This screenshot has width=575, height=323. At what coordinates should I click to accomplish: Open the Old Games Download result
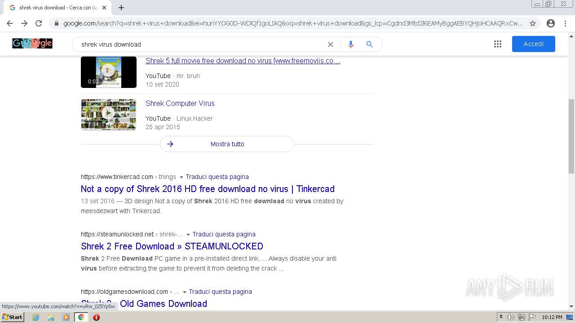coord(144,304)
